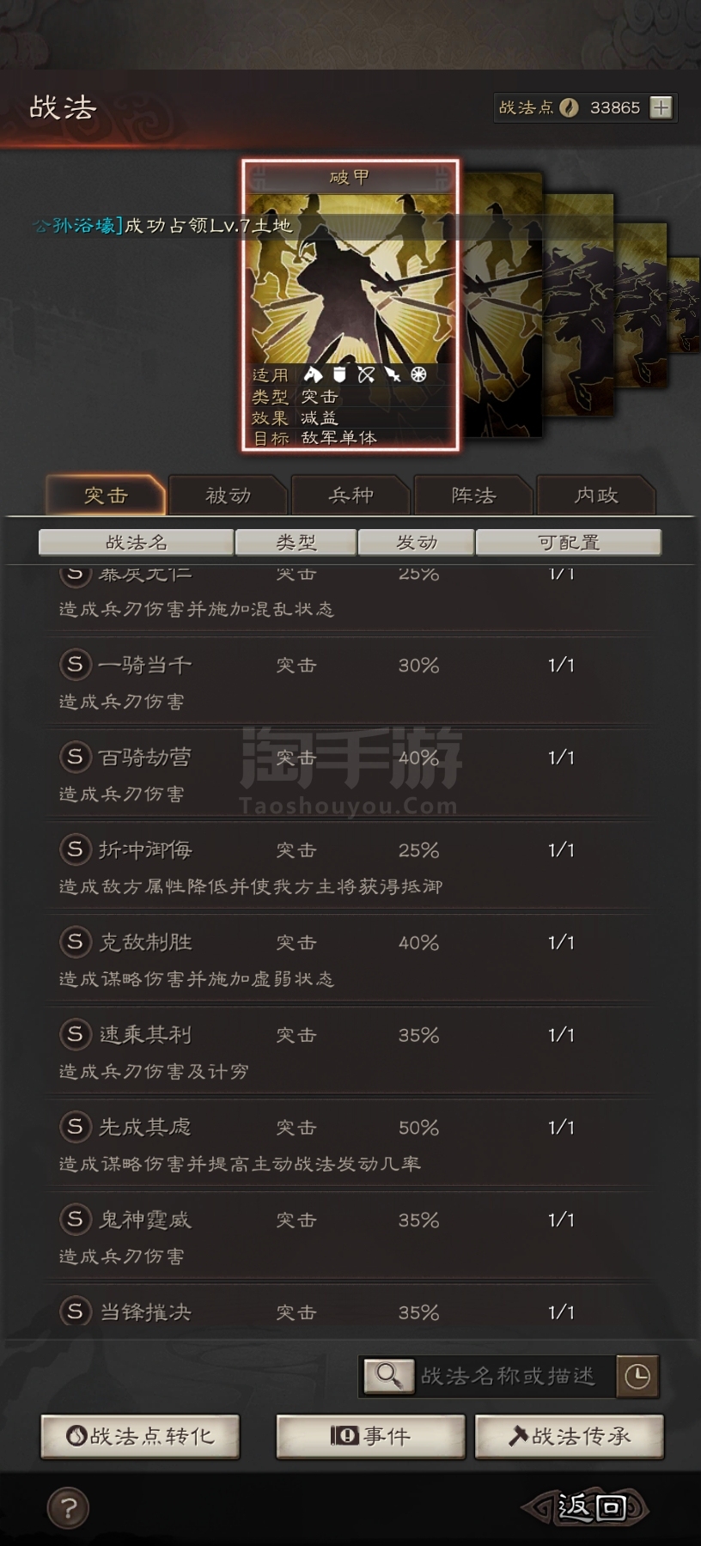701x1546 pixels.
Task: Open the question mark help icon
Action: (x=68, y=1507)
